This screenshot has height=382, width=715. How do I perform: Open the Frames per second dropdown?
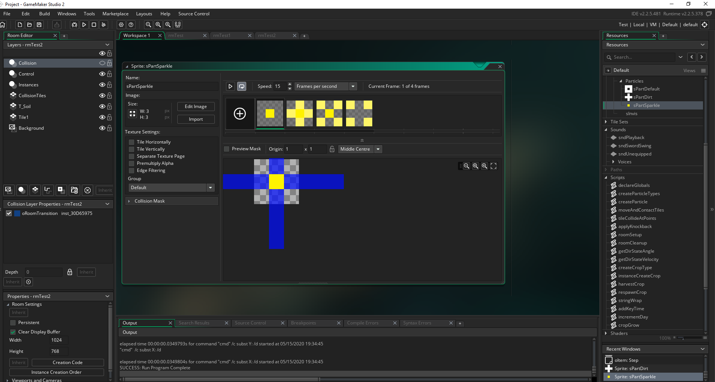(353, 86)
